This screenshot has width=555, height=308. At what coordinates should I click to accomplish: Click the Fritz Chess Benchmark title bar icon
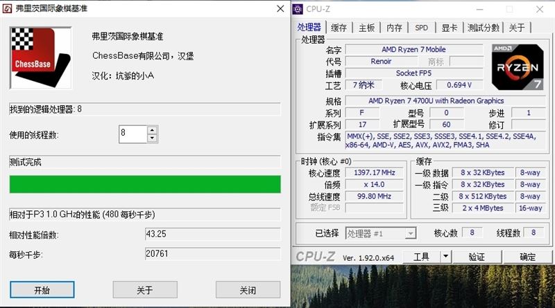pyautogui.click(x=7, y=8)
